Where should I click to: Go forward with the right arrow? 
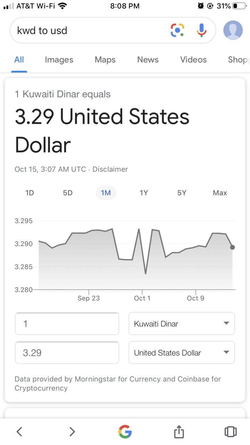72,432
